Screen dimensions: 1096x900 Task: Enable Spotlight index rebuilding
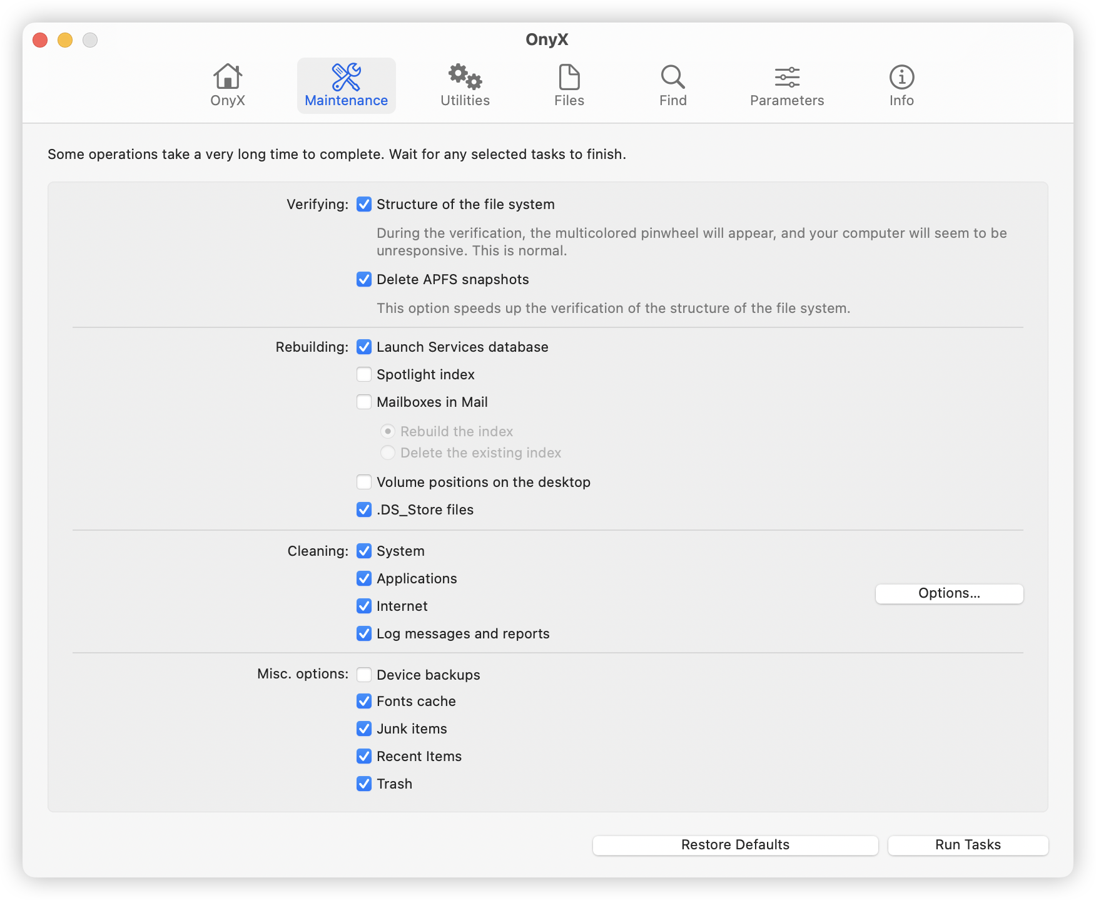(364, 374)
